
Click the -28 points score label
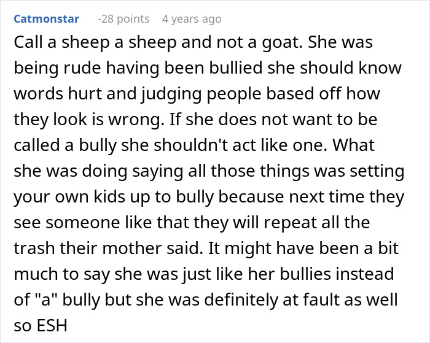pyautogui.click(x=123, y=19)
